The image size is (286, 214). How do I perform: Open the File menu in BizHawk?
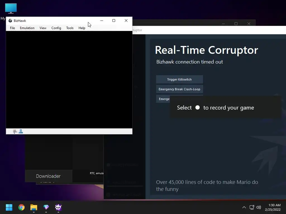pos(12,28)
